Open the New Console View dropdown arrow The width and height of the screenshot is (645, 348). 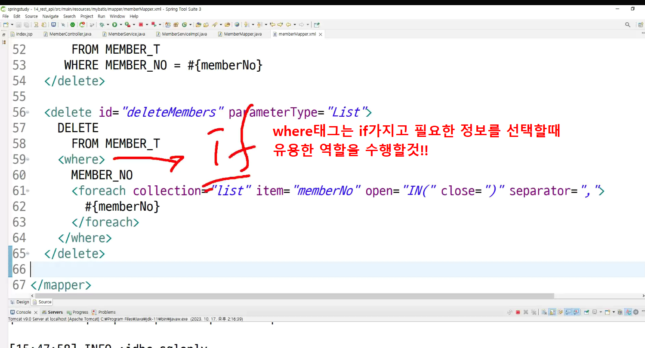point(614,312)
